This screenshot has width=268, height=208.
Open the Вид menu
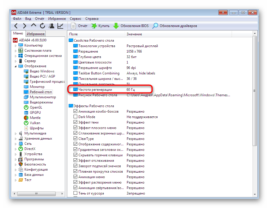click(28, 19)
